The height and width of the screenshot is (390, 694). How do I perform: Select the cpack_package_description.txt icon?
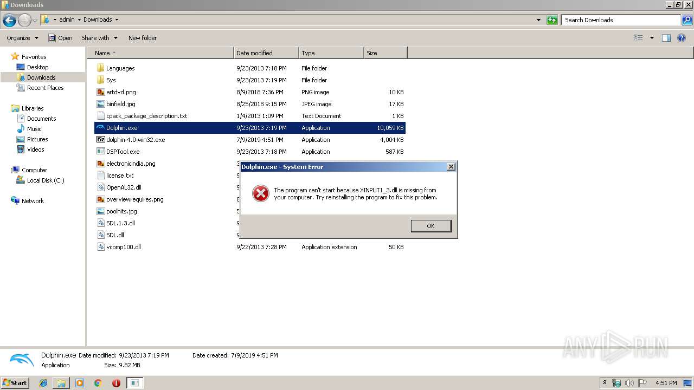tap(100, 116)
